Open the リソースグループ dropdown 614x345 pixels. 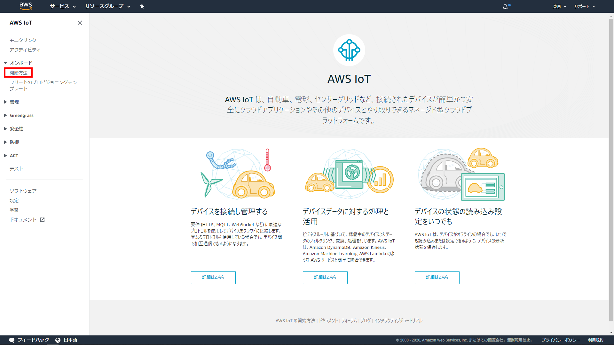pos(107,6)
